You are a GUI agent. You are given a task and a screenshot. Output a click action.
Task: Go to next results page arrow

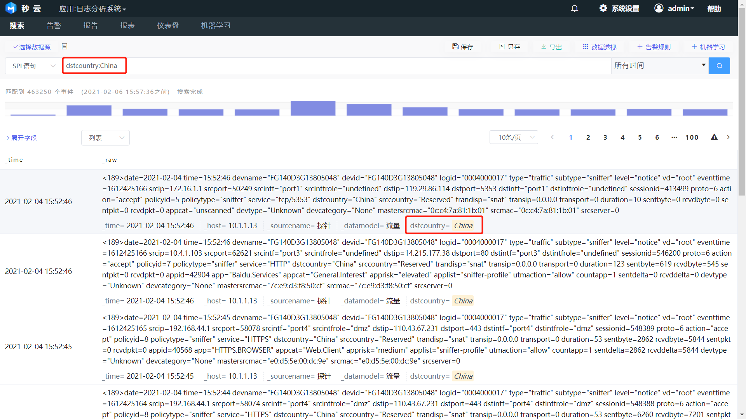tap(729, 137)
